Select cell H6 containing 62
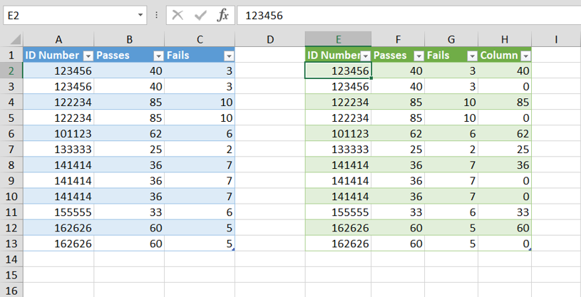581x297 pixels. pyautogui.click(x=505, y=133)
